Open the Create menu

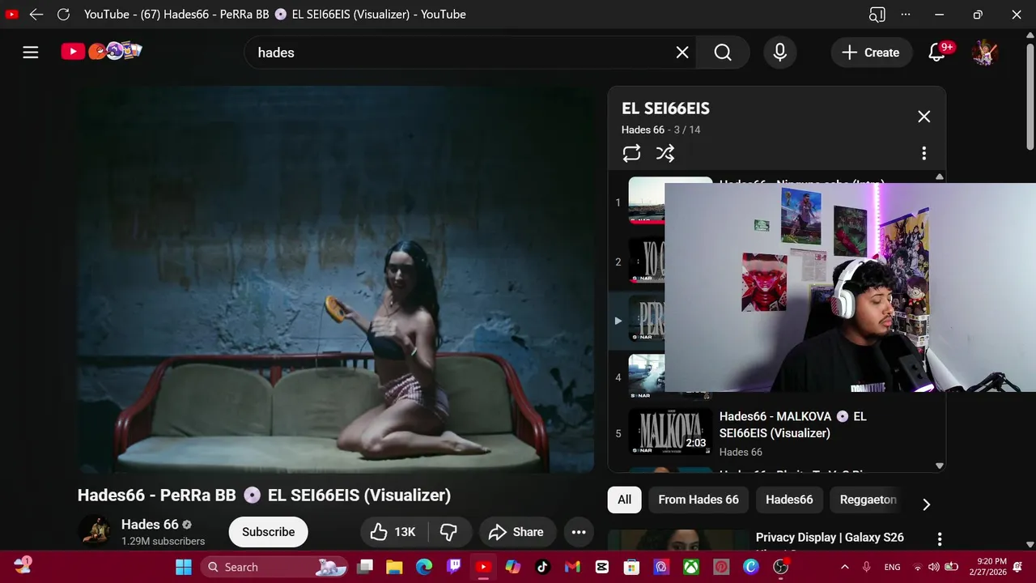870,53
